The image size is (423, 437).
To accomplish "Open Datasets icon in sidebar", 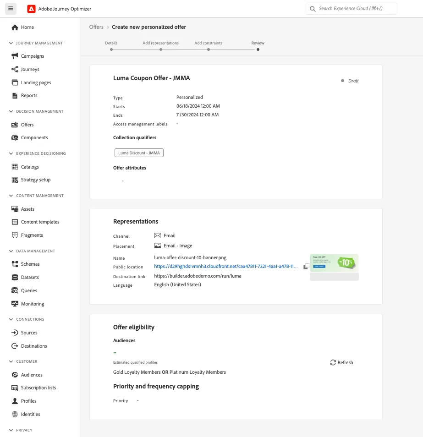I will tap(15, 277).
